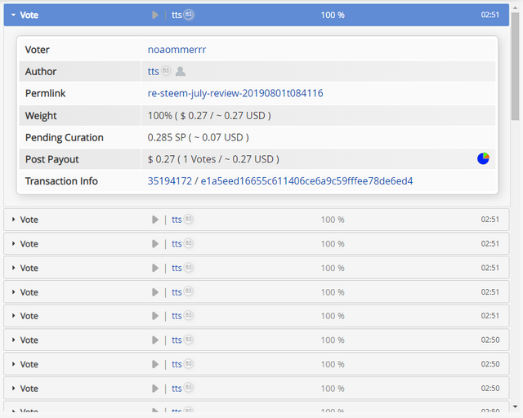Expand second Vote row timed 02:50
523x418 pixels.
point(256,364)
